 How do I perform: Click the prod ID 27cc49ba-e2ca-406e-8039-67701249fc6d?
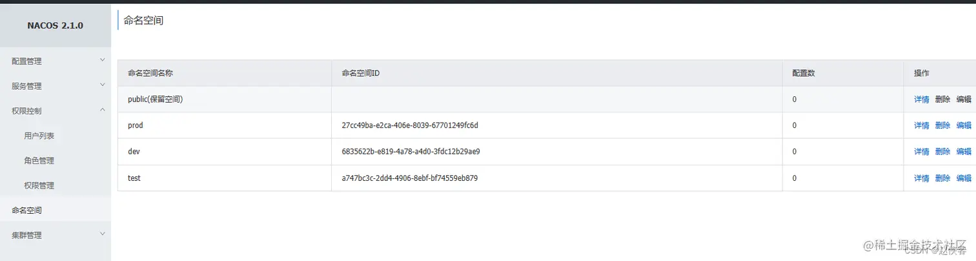(x=410, y=125)
